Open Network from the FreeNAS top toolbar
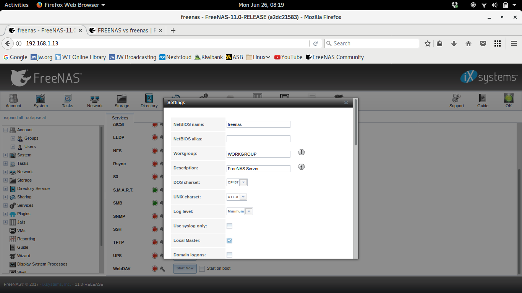The height and width of the screenshot is (293, 522). click(x=95, y=101)
